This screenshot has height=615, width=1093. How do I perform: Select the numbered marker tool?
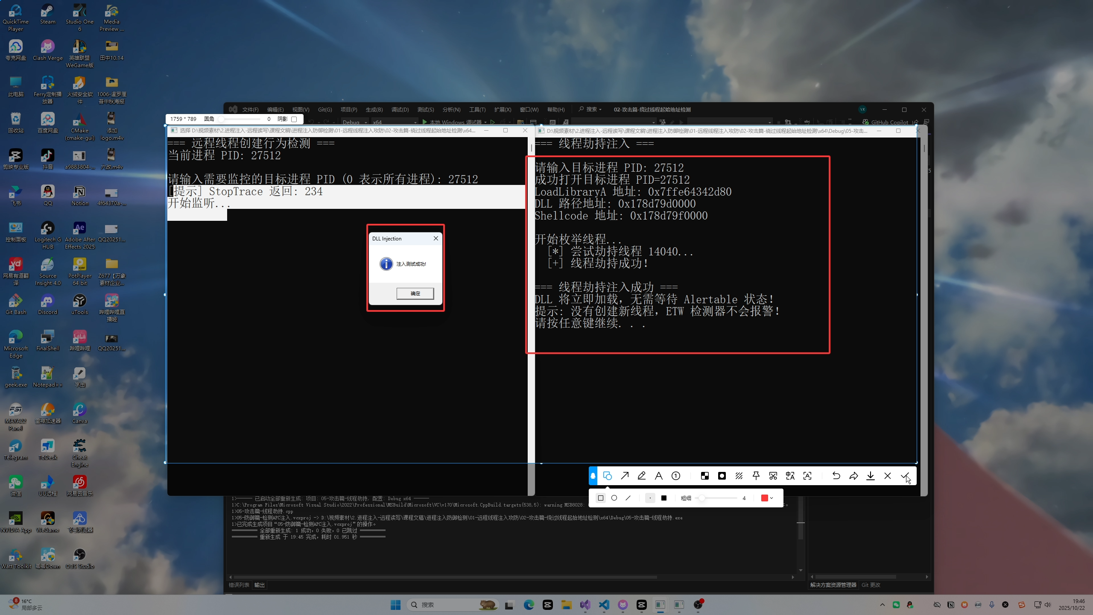[676, 476]
